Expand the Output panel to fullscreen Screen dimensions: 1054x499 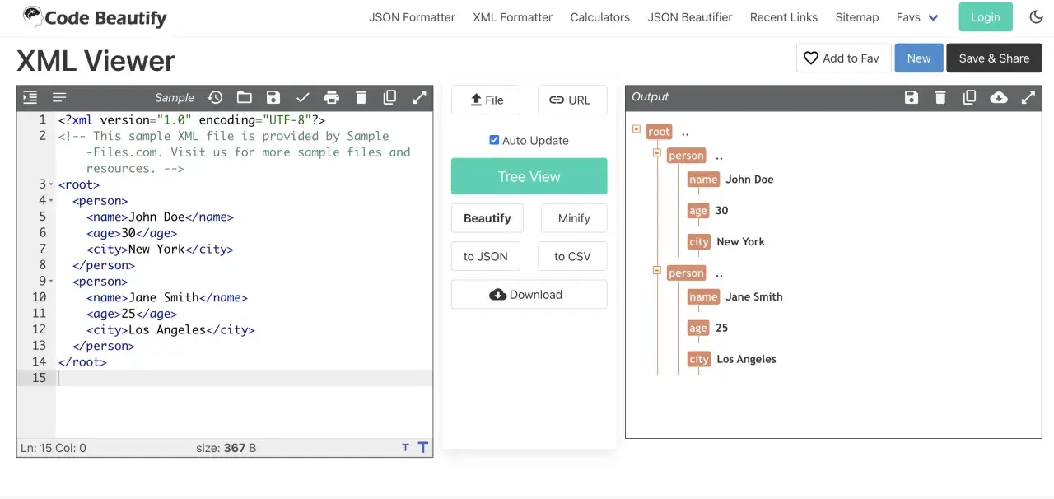[x=1028, y=97]
